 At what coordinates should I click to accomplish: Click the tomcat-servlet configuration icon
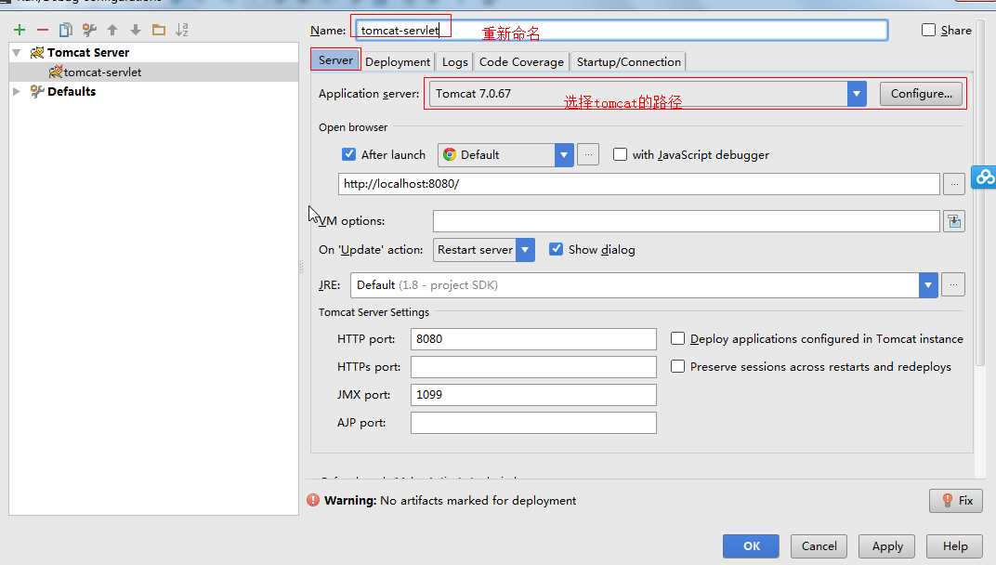56,72
